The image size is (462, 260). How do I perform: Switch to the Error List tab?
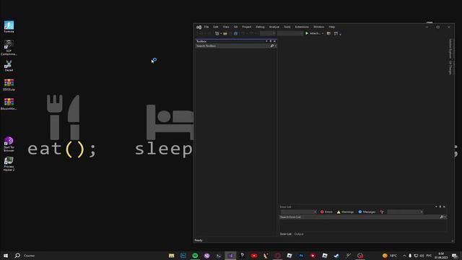[286, 234]
